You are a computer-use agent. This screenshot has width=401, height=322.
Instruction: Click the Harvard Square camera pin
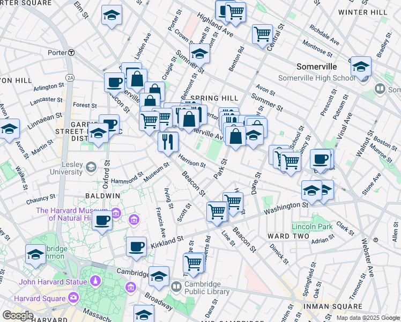(x=73, y=297)
